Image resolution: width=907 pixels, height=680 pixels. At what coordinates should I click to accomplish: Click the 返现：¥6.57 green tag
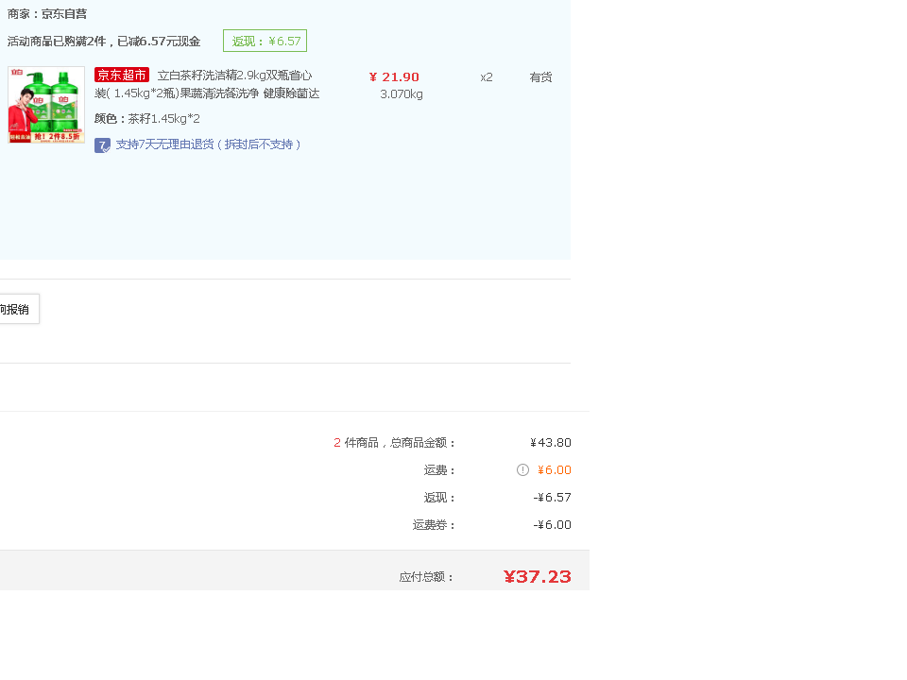[265, 41]
